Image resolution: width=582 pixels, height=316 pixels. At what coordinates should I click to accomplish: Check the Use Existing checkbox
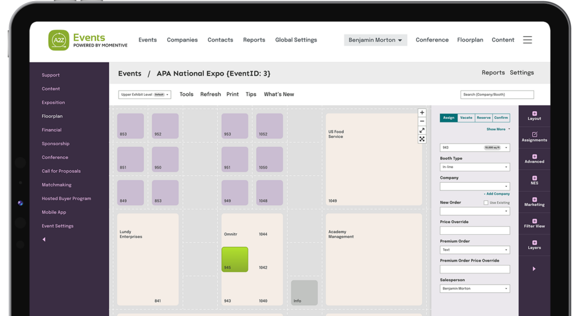coord(486,203)
